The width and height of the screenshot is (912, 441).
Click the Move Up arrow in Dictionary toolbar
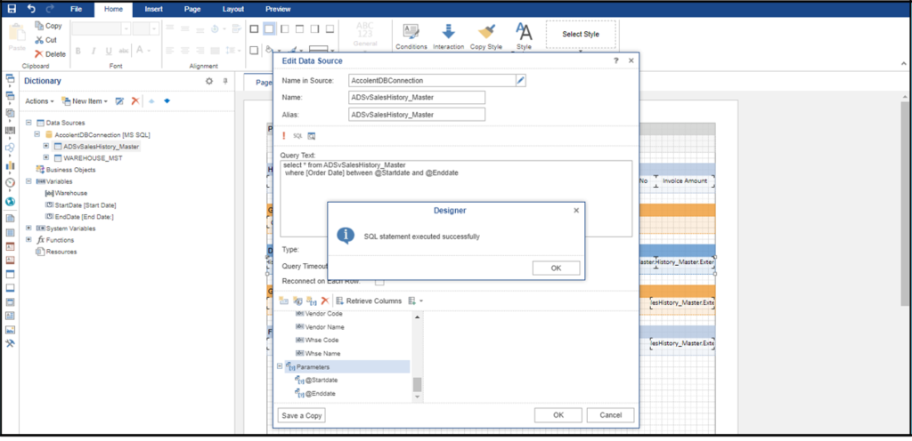151,101
